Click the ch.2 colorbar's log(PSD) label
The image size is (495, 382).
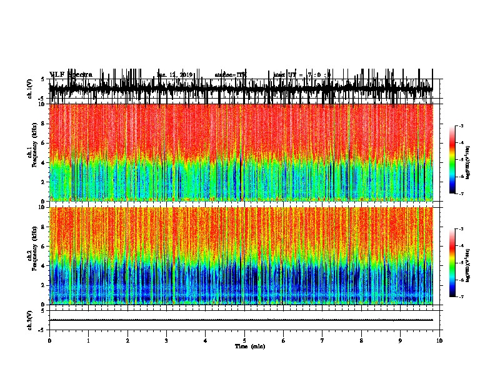click(x=468, y=266)
